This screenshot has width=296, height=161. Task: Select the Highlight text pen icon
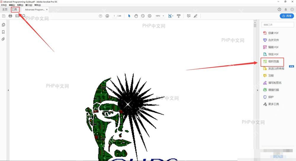(x=195, y=16)
